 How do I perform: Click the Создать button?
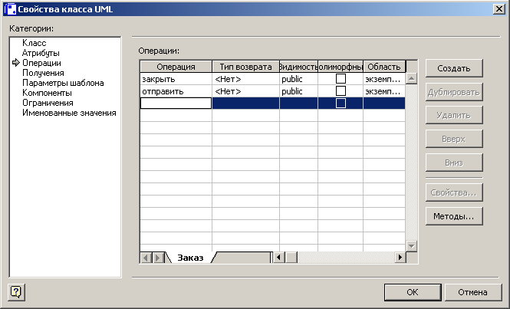(x=454, y=68)
